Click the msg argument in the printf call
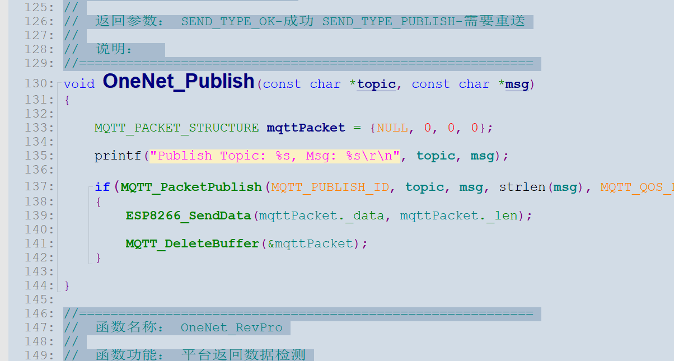The height and width of the screenshot is (361, 674). (482, 156)
